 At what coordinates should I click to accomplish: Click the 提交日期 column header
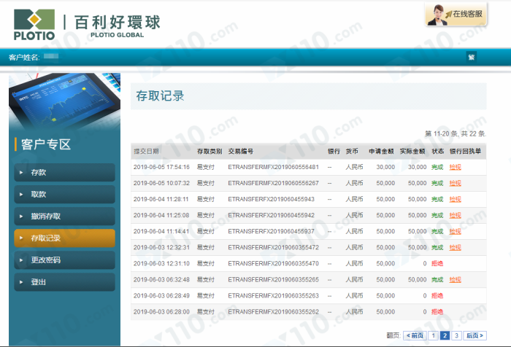(x=146, y=151)
